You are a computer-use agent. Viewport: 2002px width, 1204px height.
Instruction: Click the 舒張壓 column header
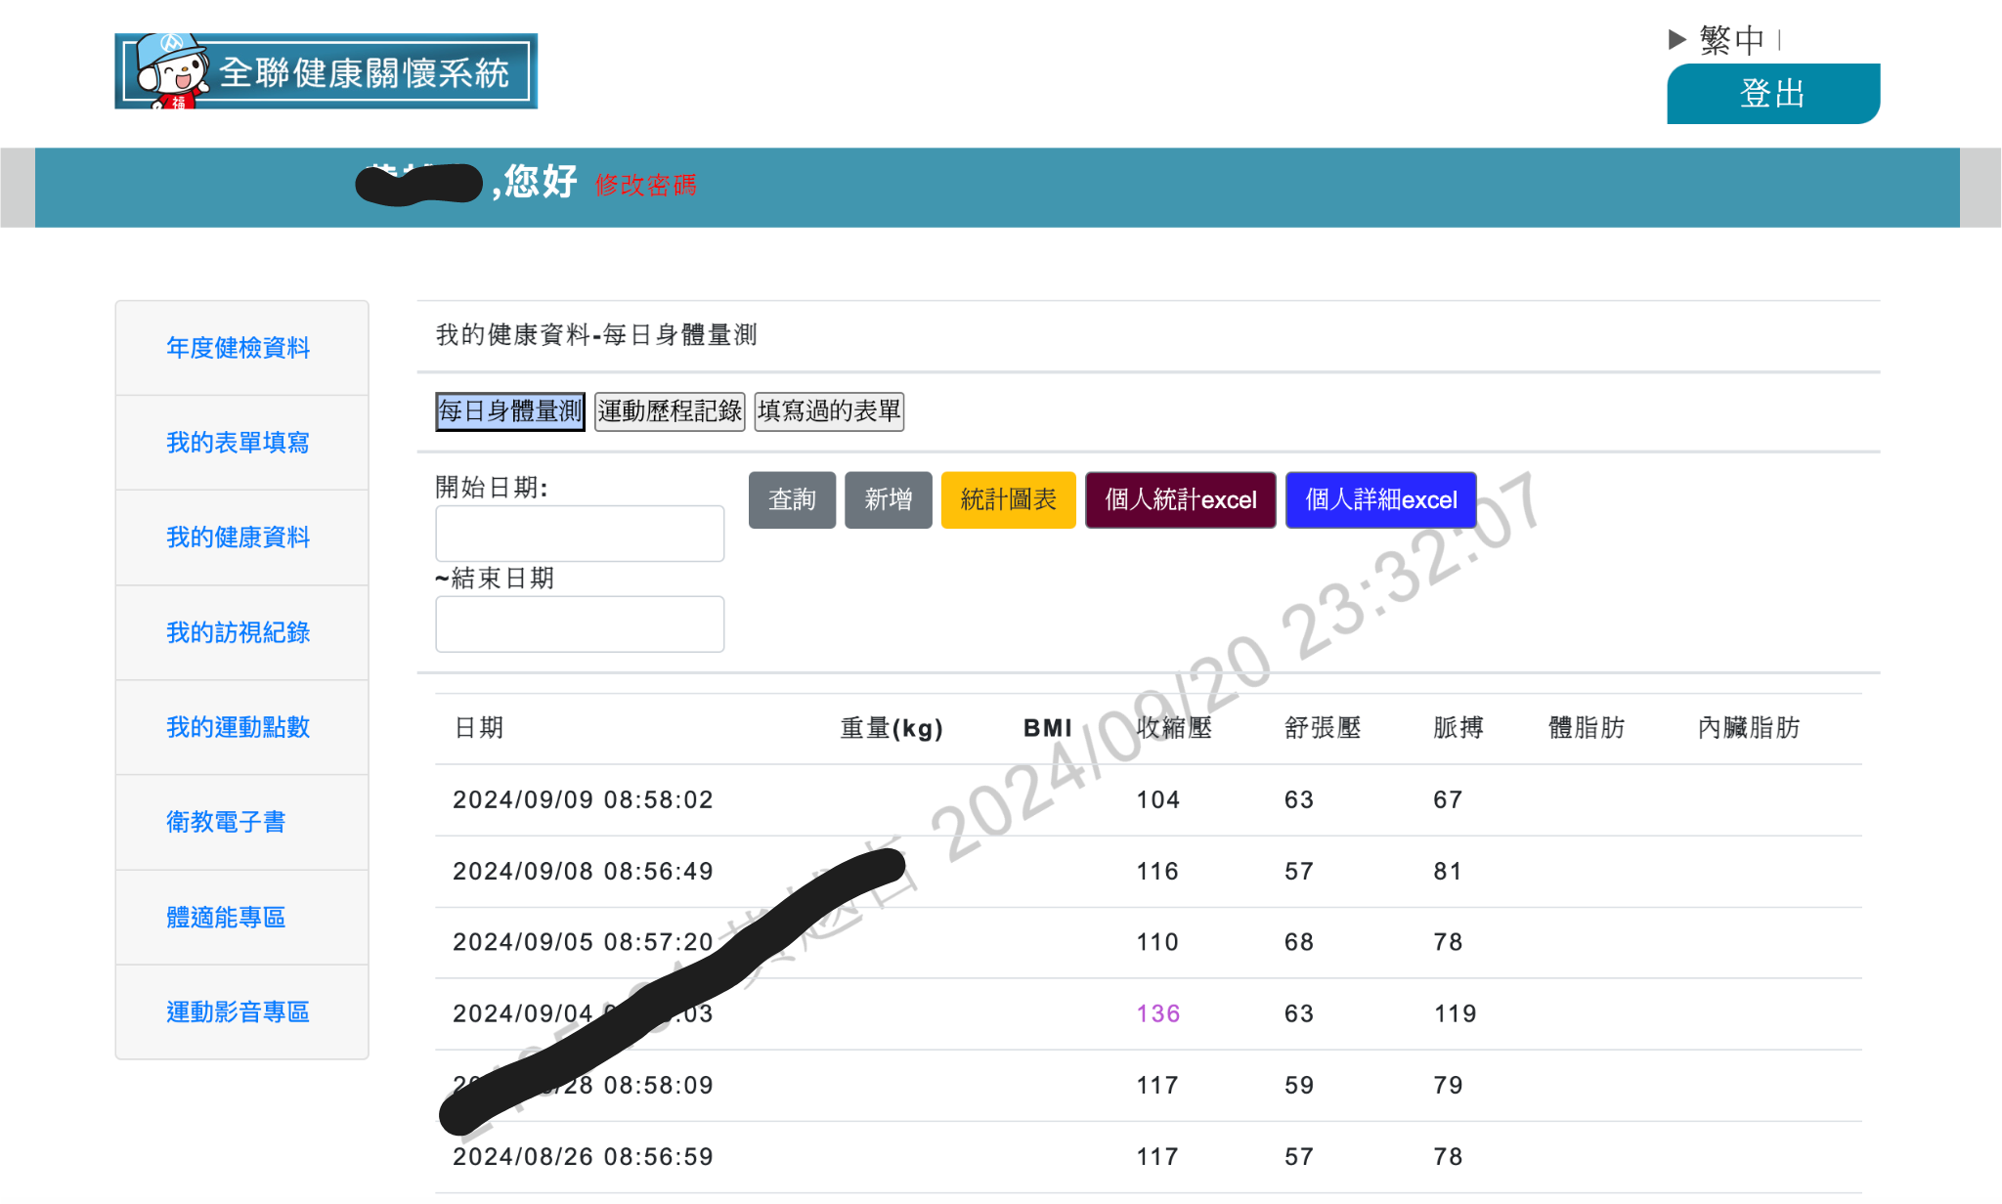click(1323, 728)
